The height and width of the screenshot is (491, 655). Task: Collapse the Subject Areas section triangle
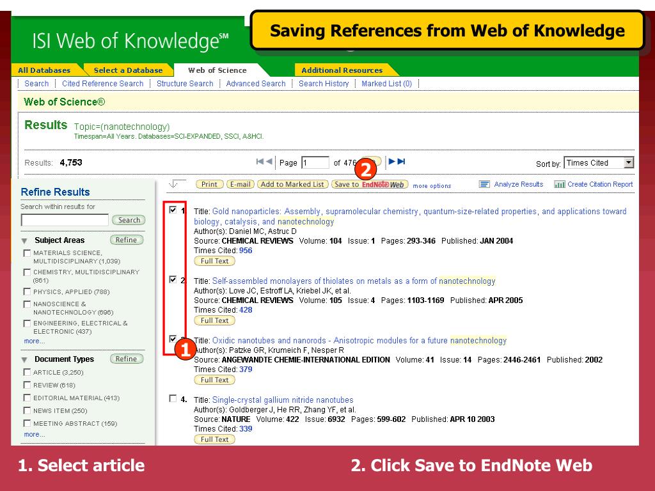pyautogui.click(x=25, y=241)
